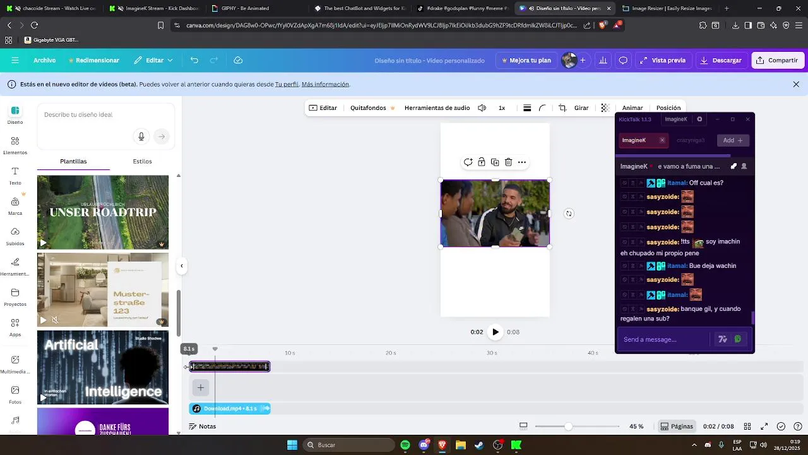Open more options ellipsis on floating toolbar
Image resolution: width=808 pixels, height=455 pixels.
click(522, 162)
